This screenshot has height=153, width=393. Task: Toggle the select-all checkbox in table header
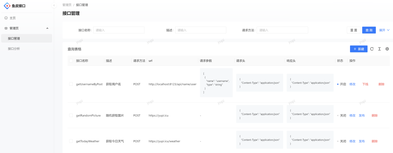click(x=71, y=61)
